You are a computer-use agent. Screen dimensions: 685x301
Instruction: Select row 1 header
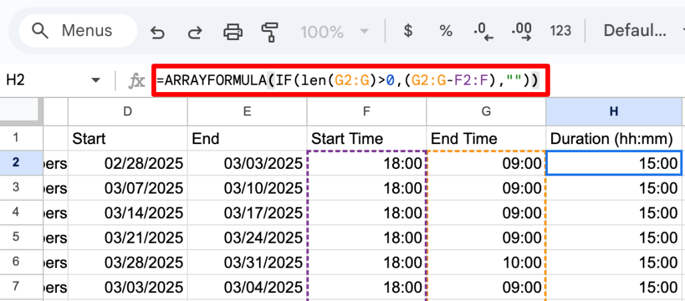tap(21, 138)
